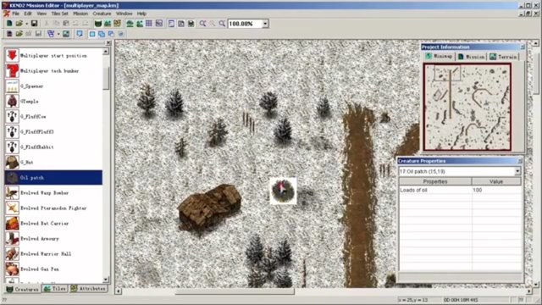Click the minimap thumbnail in Project Information
The image size is (542, 305).
pos(467,107)
